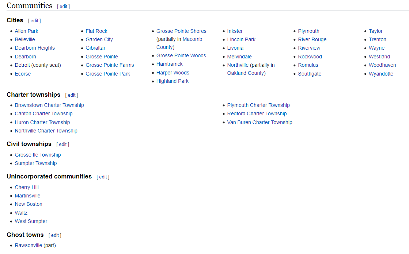
Task: Open the Grosse Ile Township link
Action: 38,154
